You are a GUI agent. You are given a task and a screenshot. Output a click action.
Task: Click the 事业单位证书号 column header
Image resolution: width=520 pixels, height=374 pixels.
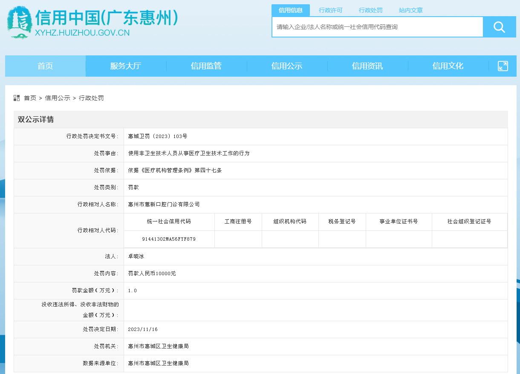[x=399, y=222]
